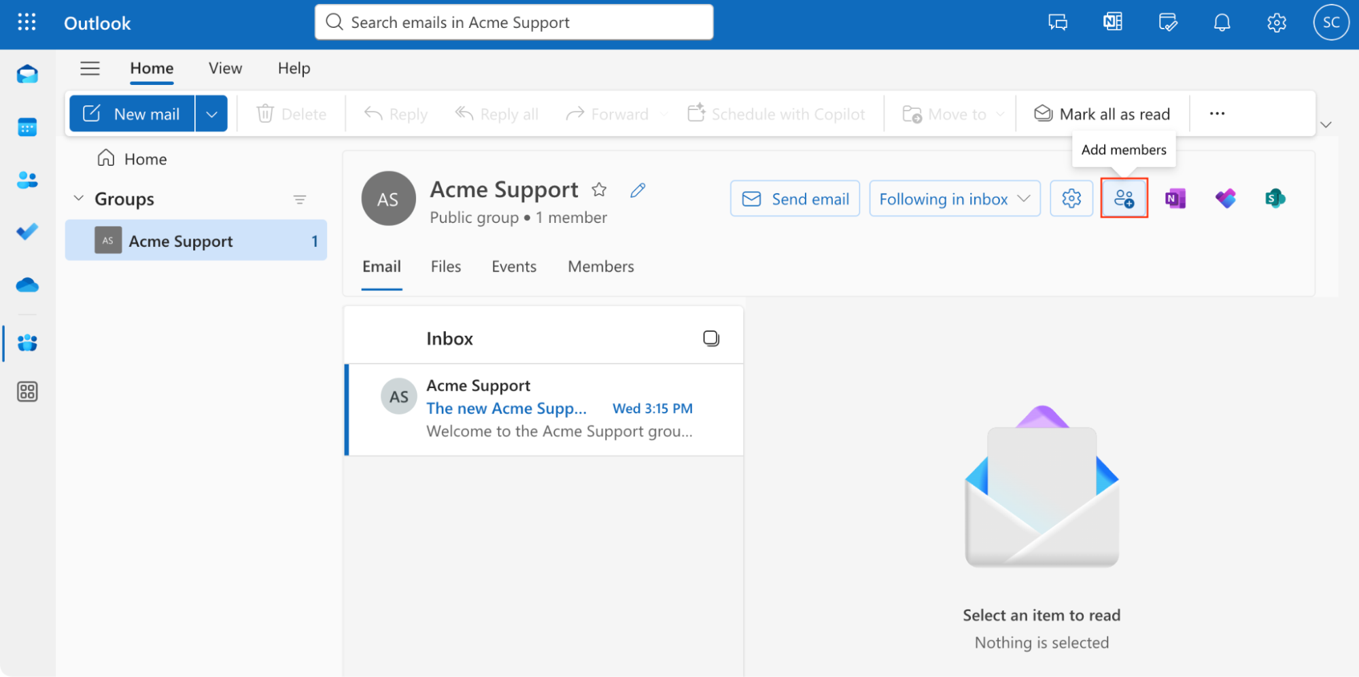Open the Events tab
Screen dimensions: 1359x677
514,266
